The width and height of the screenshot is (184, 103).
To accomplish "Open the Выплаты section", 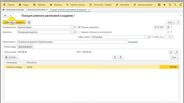I will point(56,5).
